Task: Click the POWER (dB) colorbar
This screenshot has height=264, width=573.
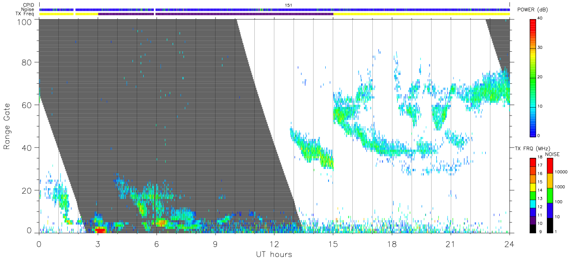Action: coord(533,77)
